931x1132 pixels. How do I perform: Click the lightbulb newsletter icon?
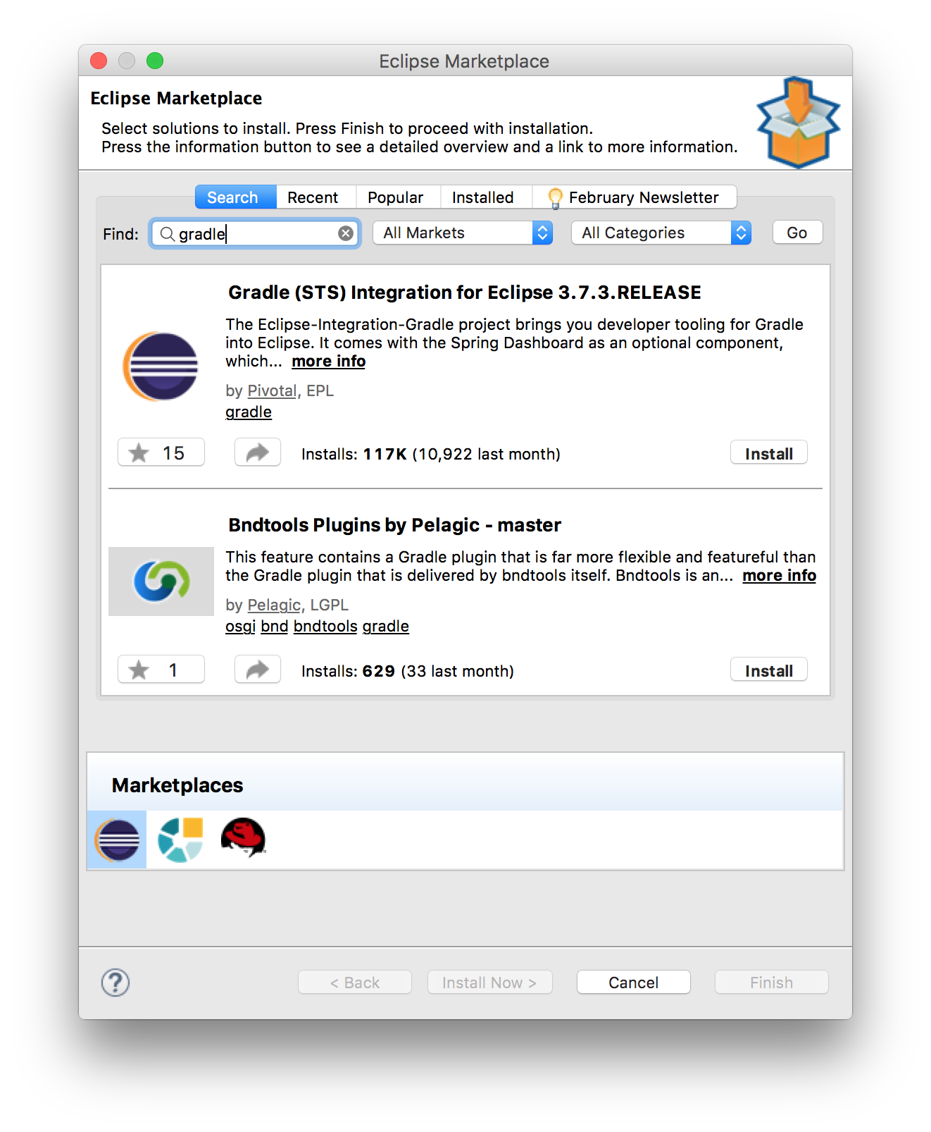(555, 198)
